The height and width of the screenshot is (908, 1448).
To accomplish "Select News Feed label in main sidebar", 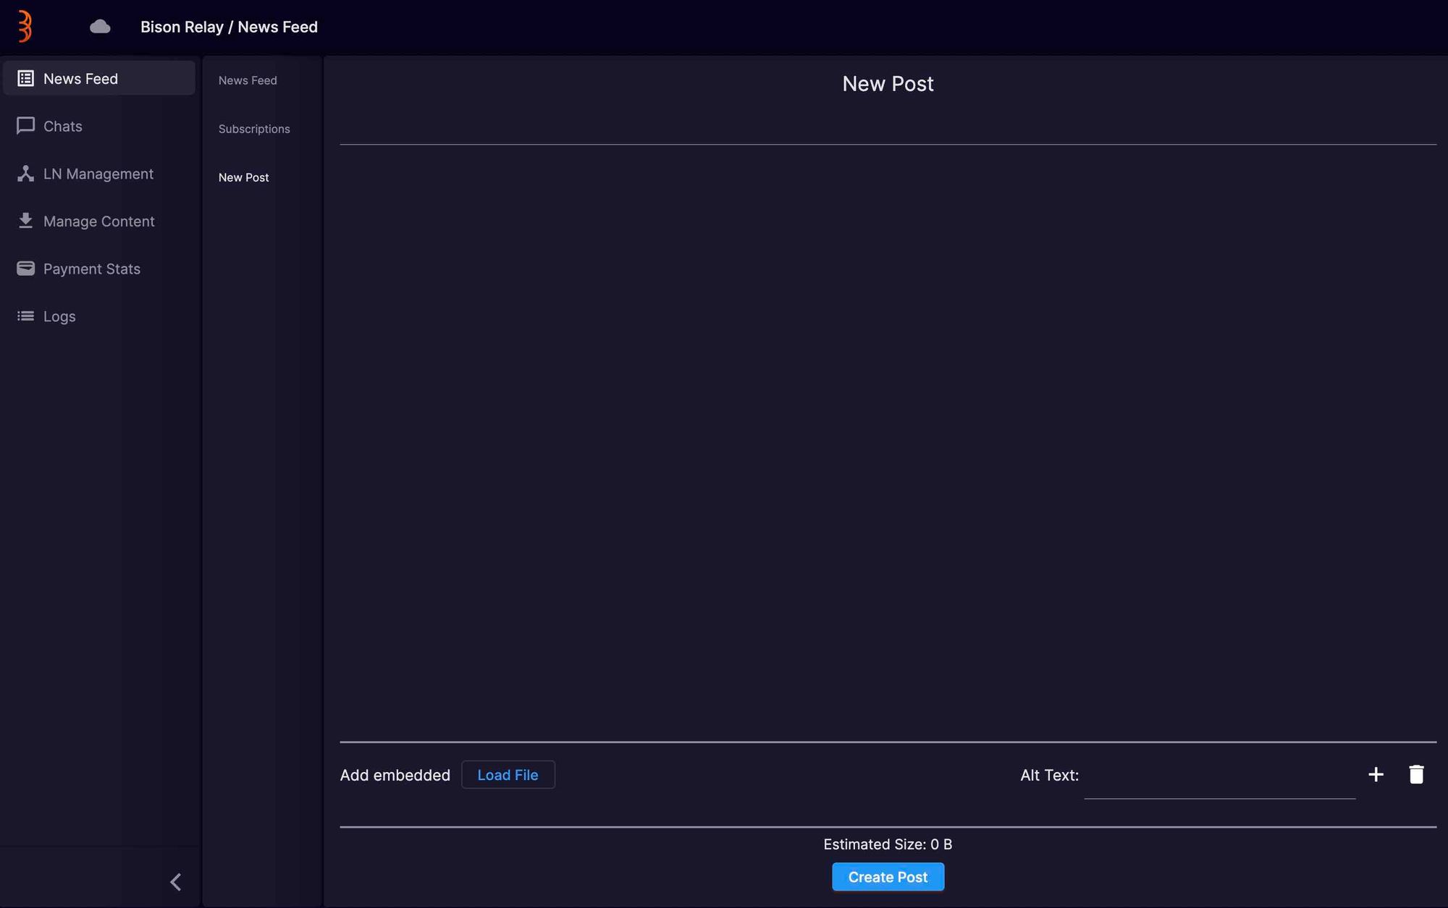I will click(80, 78).
